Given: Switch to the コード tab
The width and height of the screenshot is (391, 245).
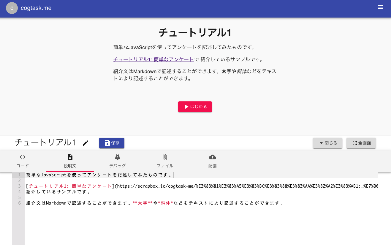Looking at the screenshot, I should pos(23,166).
